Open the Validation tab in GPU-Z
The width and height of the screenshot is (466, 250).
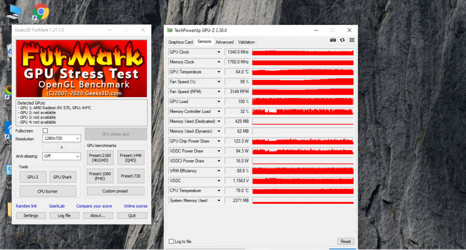point(246,42)
